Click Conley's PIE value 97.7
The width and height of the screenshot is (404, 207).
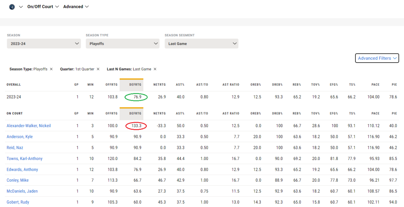click(x=393, y=180)
